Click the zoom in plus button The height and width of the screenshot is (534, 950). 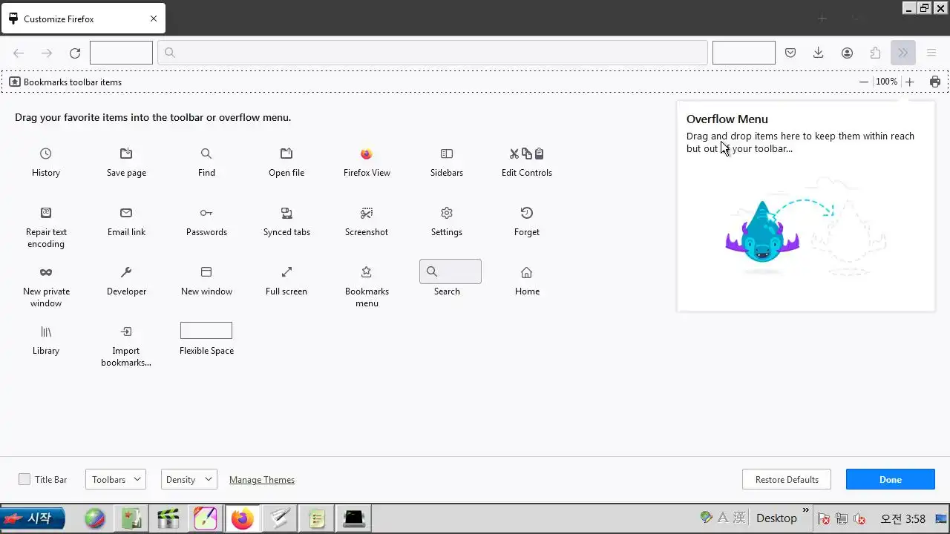[x=910, y=82]
